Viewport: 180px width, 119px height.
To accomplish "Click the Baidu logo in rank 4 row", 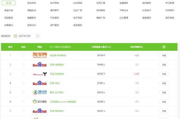I will 40,83.
